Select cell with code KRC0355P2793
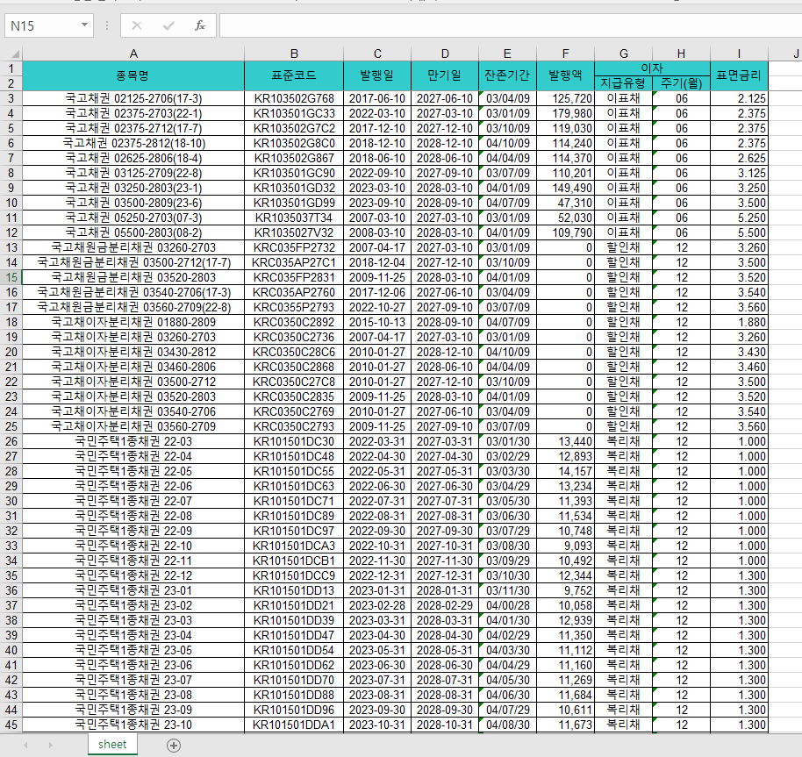This screenshot has width=802, height=757. [x=294, y=307]
